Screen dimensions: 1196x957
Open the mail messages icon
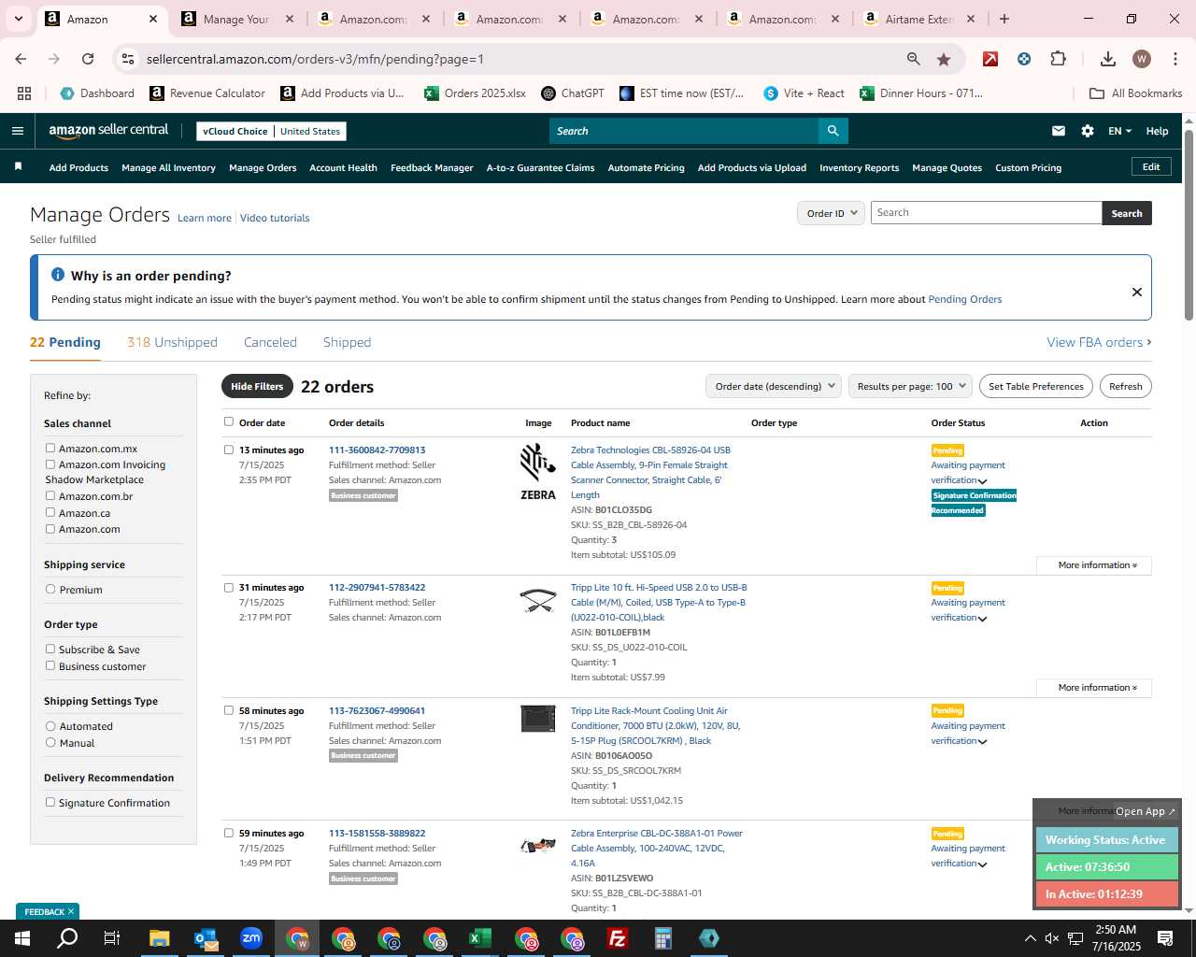(x=1059, y=131)
